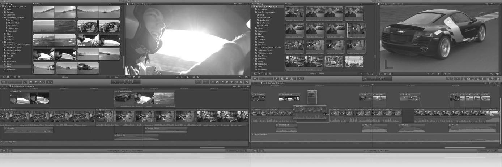This screenshot has height=167, width=502.
Task: Open Effects browser in right window toolbar
Action: (x=464, y=79)
